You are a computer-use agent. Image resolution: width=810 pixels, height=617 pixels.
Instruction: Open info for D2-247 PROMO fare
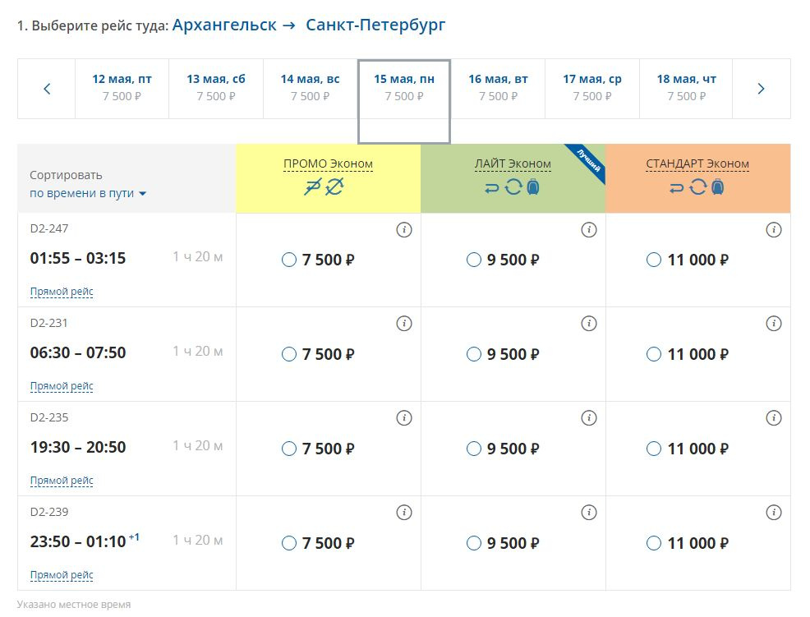point(404,229)
